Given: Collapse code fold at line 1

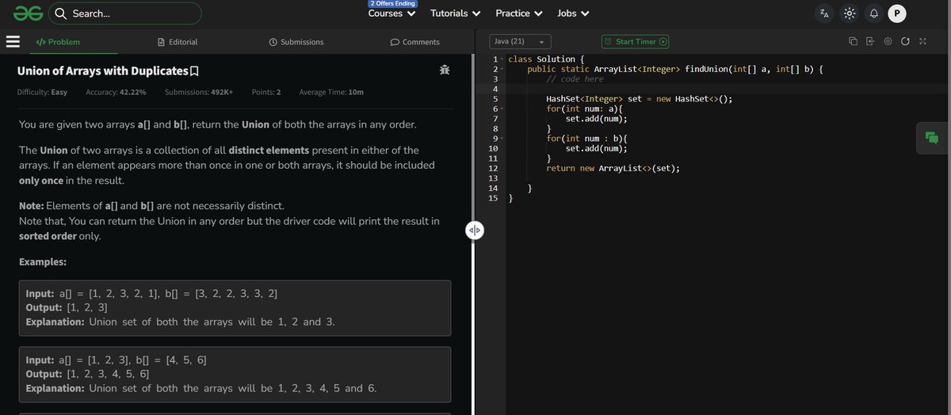Looking at the screenshot, I should (502, 59).
